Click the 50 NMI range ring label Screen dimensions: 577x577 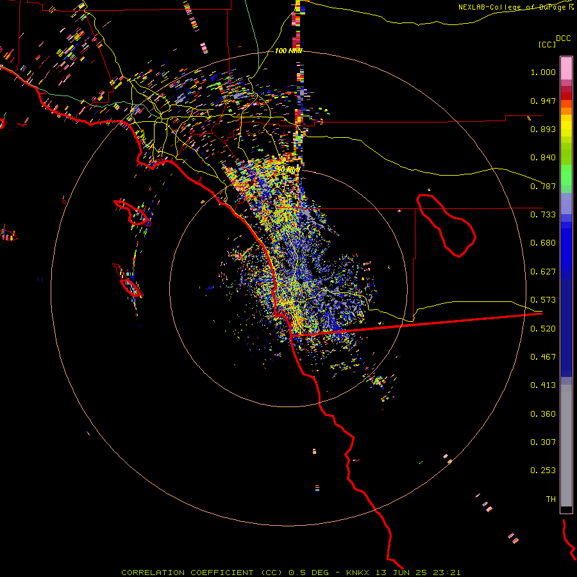tap(290, 170)
